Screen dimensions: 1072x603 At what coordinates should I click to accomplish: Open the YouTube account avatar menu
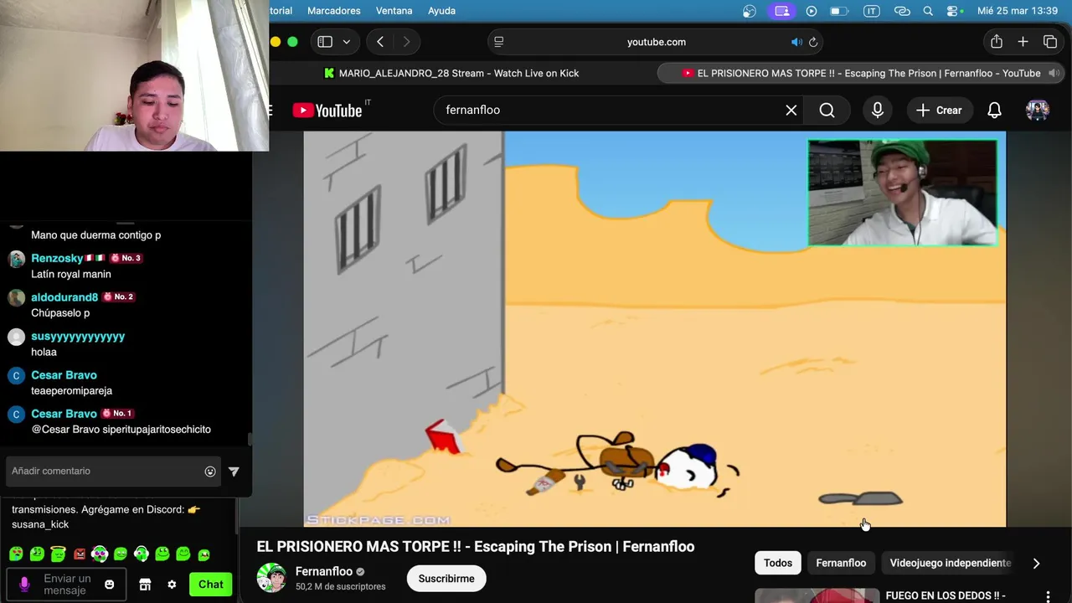point(1038,110)
